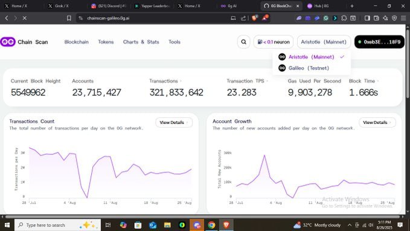Click the 0G Chain Scan logo
The height and width of the screenshot is (231, 410).
click(x=24, y=42)
